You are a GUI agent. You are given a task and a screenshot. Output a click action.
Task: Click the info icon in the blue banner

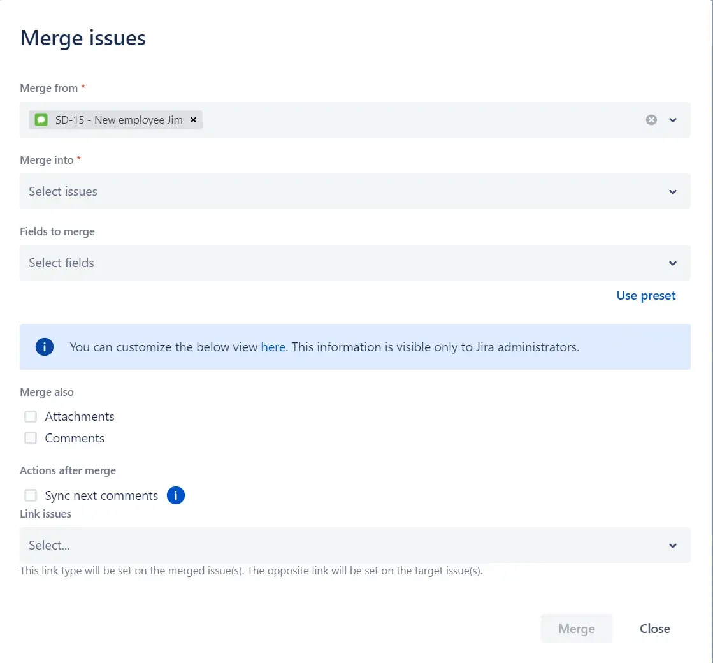45,347
